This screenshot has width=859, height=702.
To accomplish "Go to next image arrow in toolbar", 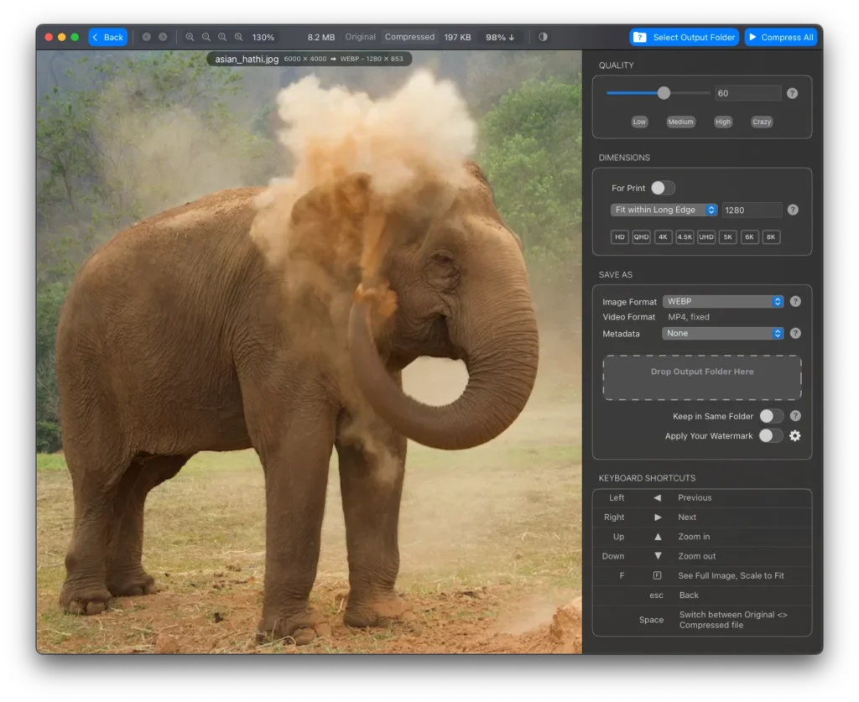I will pyautogui.click(x=163, y=37).
